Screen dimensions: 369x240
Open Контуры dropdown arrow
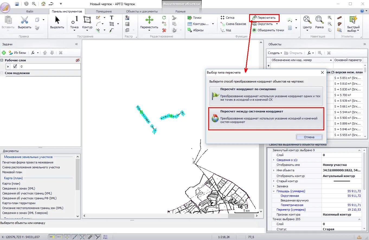pyautogui.click(x=213, y=24)
